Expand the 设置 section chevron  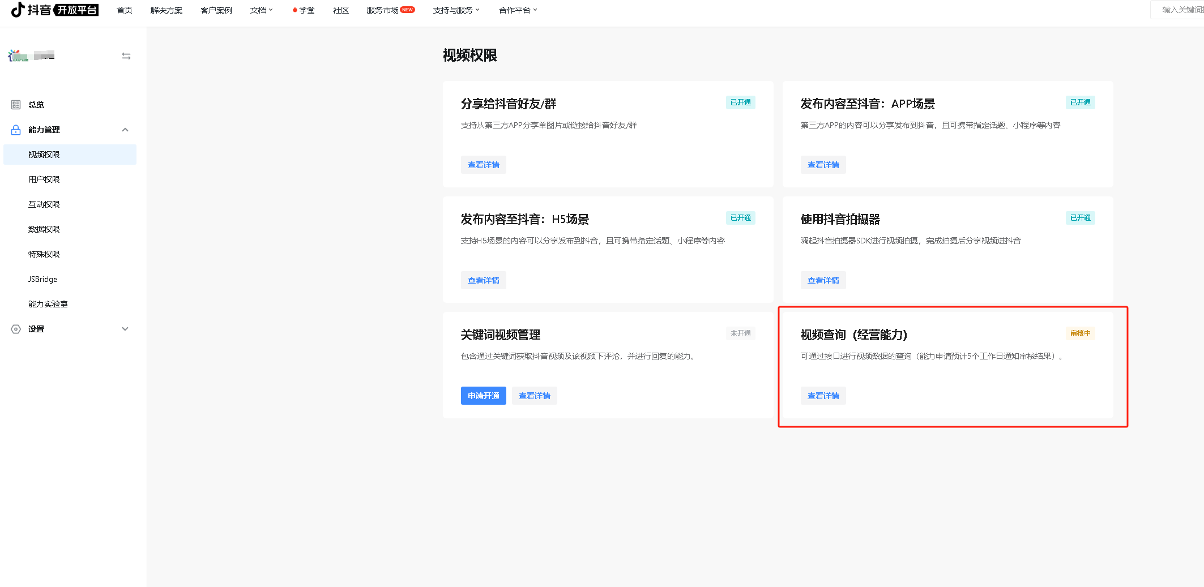125,329
